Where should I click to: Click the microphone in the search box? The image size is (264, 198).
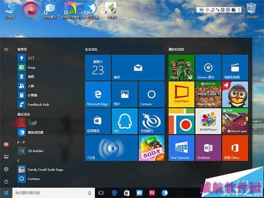click(x=90, y=193)
